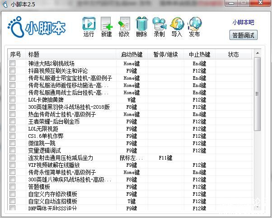The image size is (272, 218).
Task: Select the LOL卡牌抽黄牌 script title
Action: pyautogui.click(x=46, y=100)
